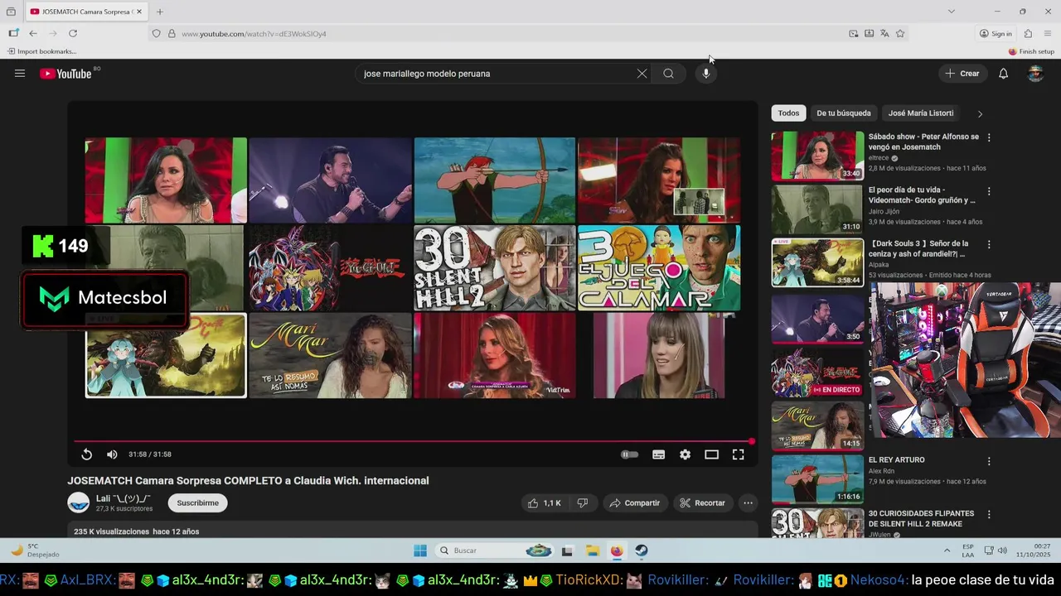
Task: Open the El Juego del Calamar end-screen thumbnail
Action: pos(659,268)
